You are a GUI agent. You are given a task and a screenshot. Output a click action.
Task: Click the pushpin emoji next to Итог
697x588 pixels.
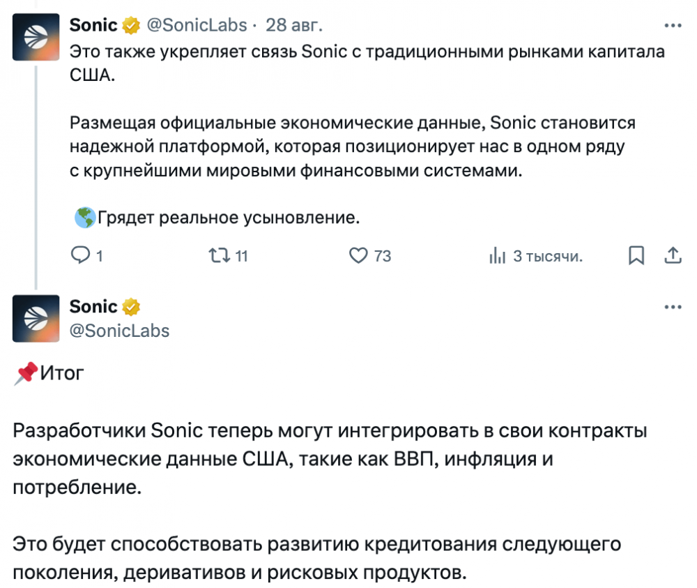click(24, 374)
